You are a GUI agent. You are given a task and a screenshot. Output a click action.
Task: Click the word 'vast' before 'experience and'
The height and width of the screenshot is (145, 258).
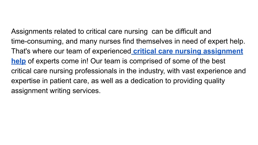(x=188, y=71)
